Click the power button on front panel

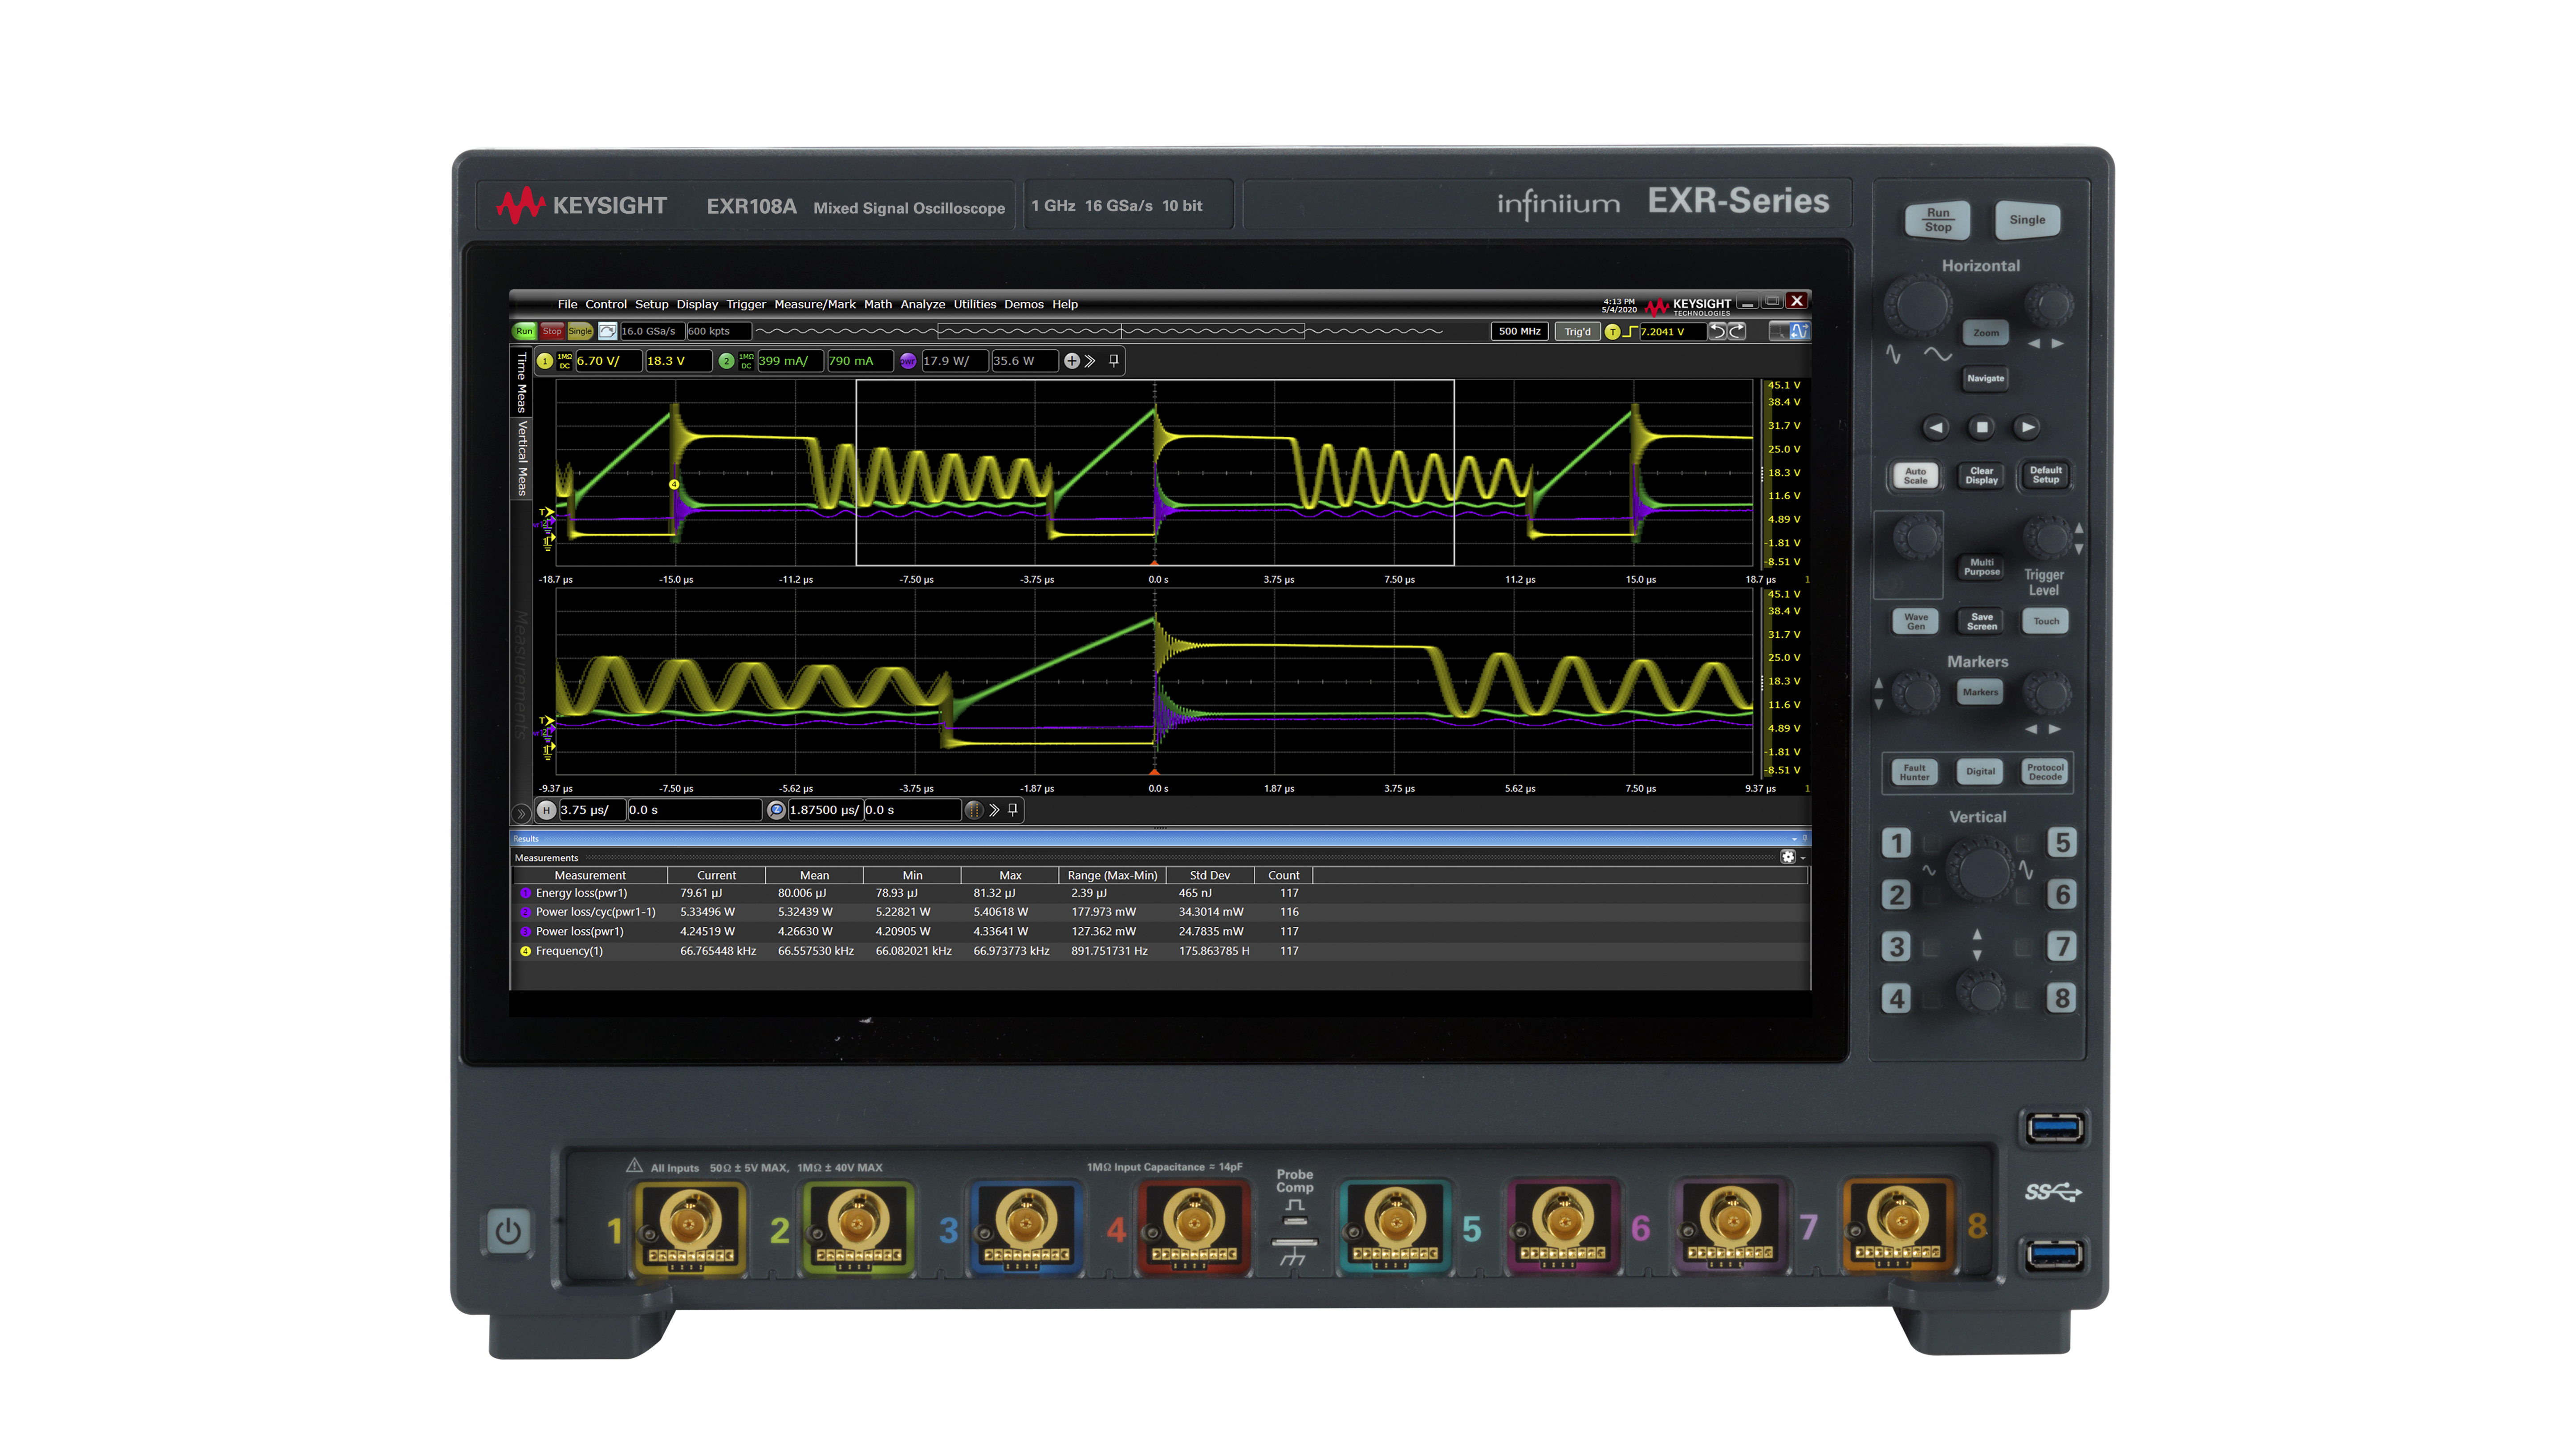click(508, 1231)
